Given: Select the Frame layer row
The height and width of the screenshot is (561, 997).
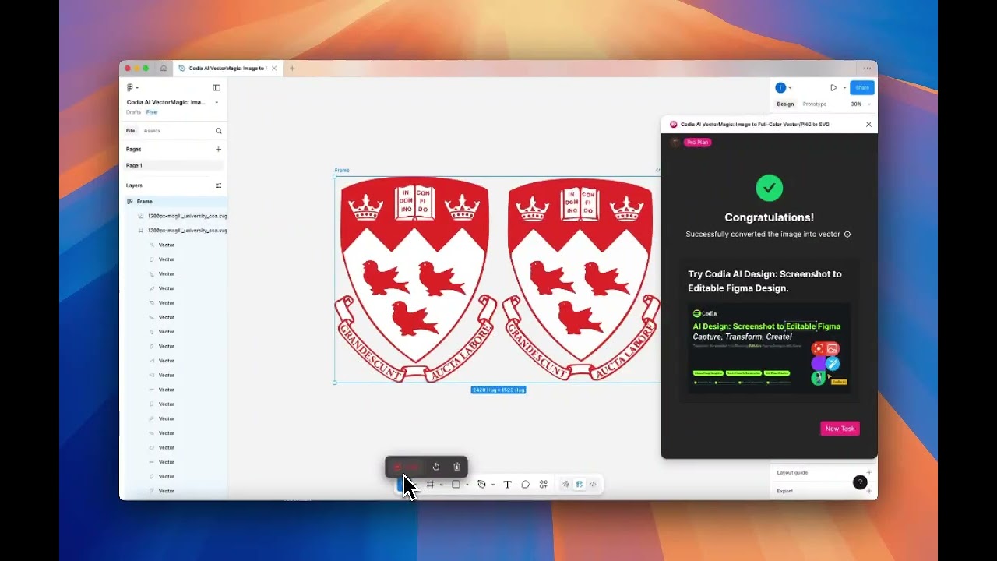Looking at the screenshot, I should (x=174, y=202).
